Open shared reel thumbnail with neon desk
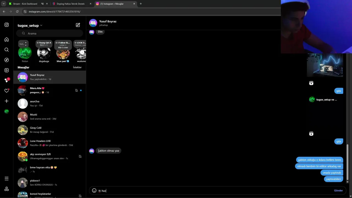Viewport: 352px width, 198px height. pyautogui.click(x=325, y=65)
